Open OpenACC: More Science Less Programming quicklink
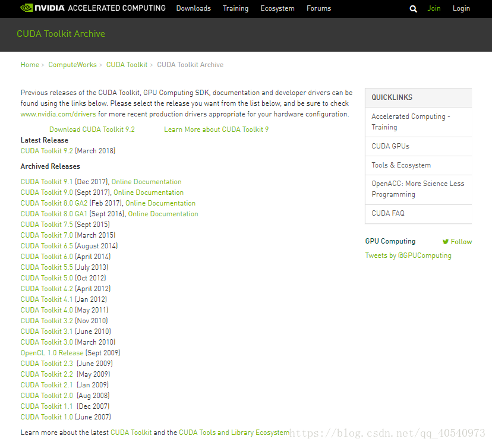The height and width of the screenshot is (445, 492). [x=418, y=190]
